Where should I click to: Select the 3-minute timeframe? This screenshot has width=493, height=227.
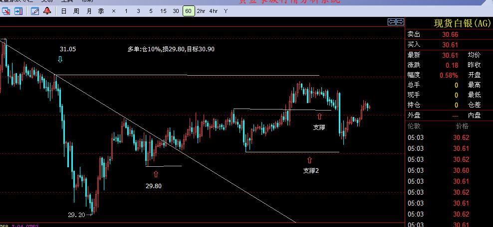click(x=138, y=11)
